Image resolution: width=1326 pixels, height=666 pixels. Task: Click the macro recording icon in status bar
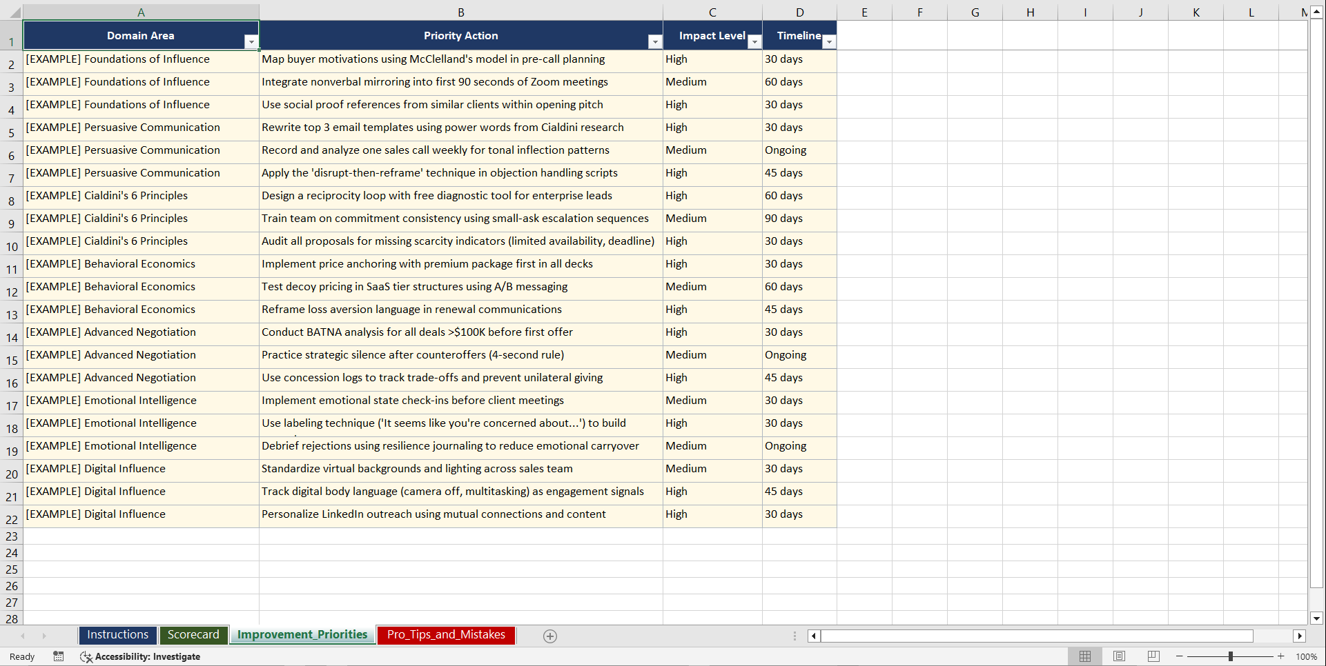point(59,656)
